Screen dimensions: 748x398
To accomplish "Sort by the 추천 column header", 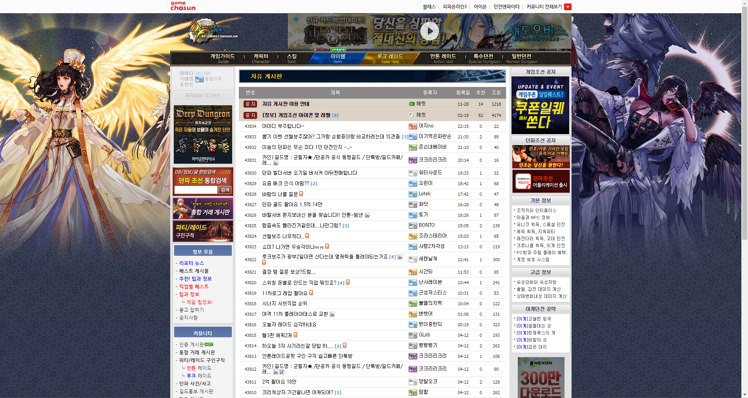I will [480, 93].
